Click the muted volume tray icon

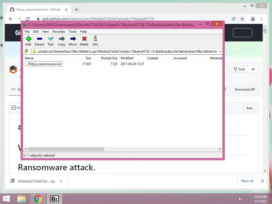tap(240, 199)
